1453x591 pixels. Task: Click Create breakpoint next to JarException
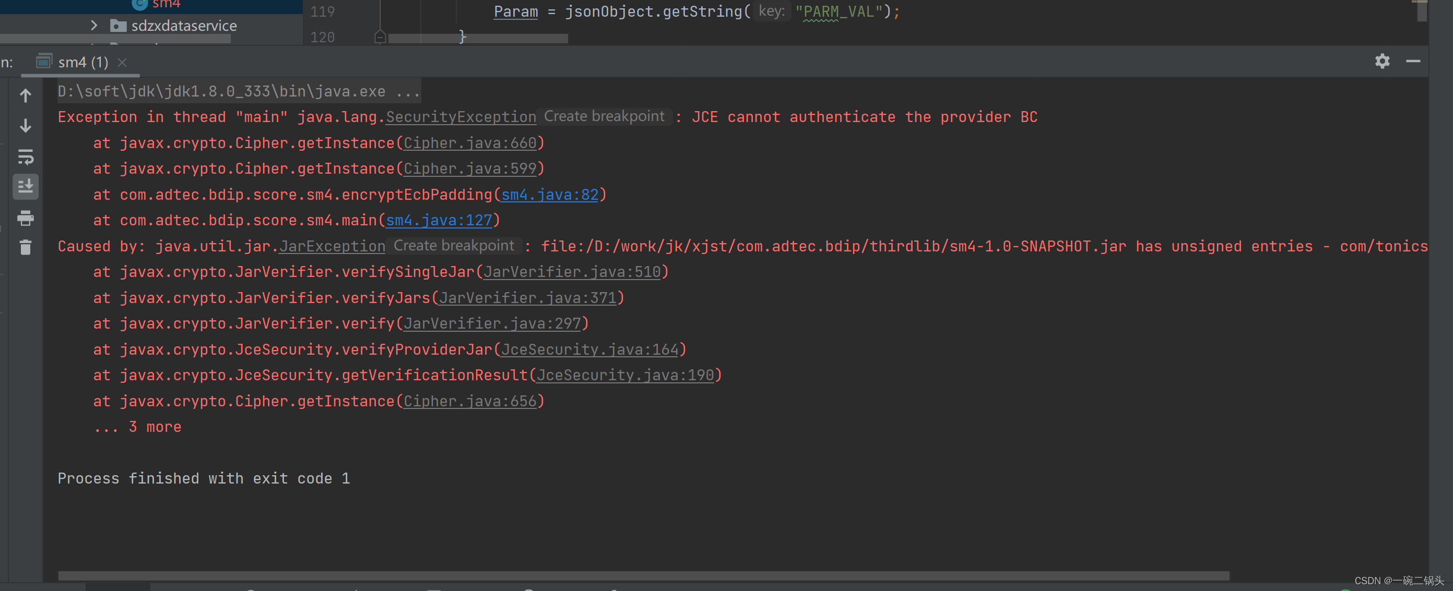tap(453, 246)
